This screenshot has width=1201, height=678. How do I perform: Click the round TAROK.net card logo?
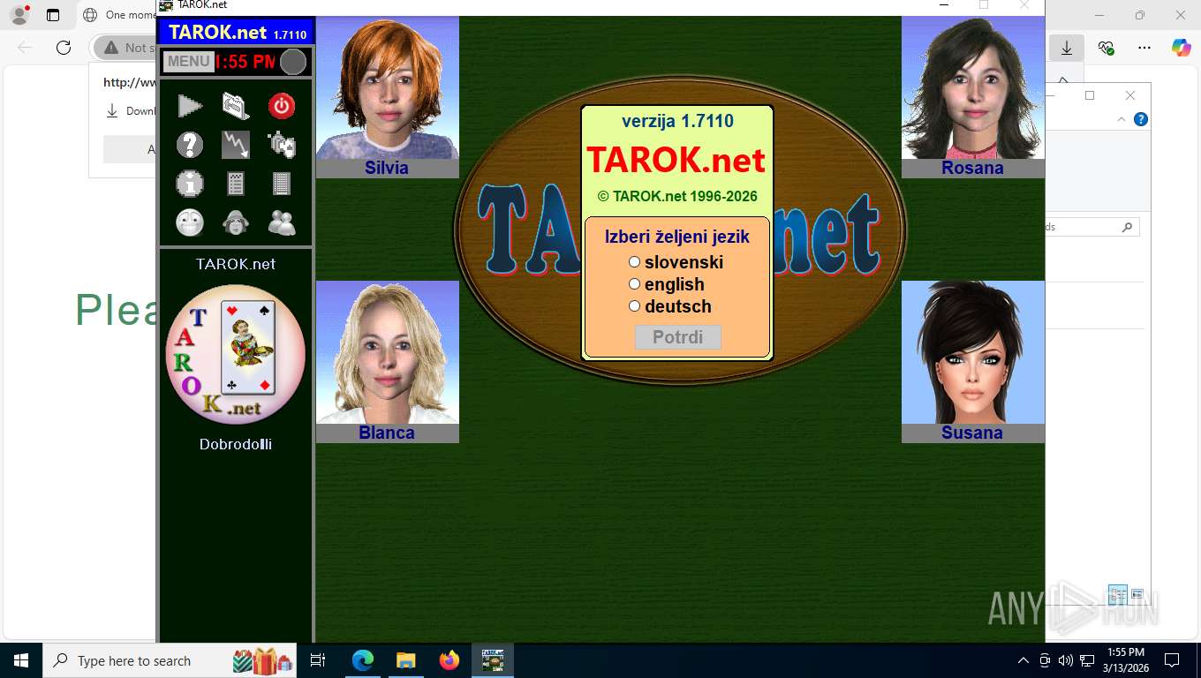click(x=236, y=354)
